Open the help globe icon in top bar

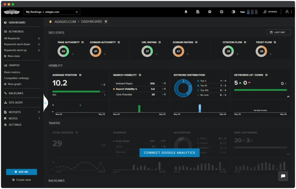pyautogui.click(x=221, y=12)
